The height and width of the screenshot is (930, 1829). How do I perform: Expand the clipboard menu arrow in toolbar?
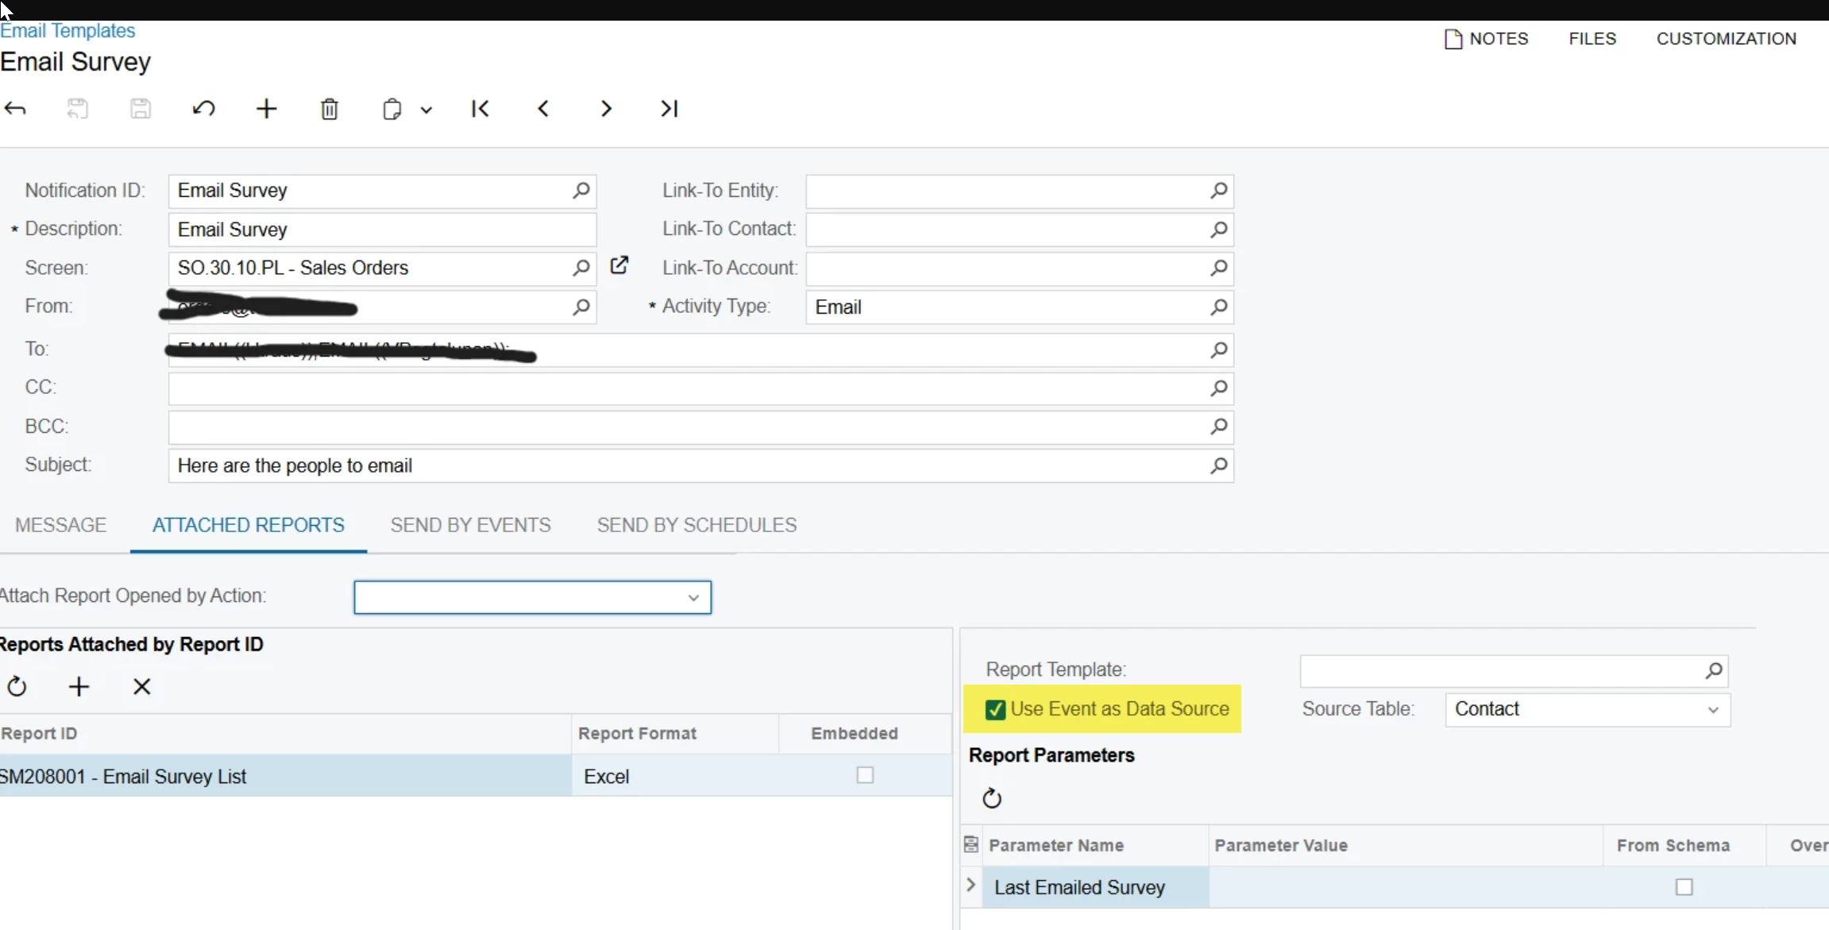426,110
